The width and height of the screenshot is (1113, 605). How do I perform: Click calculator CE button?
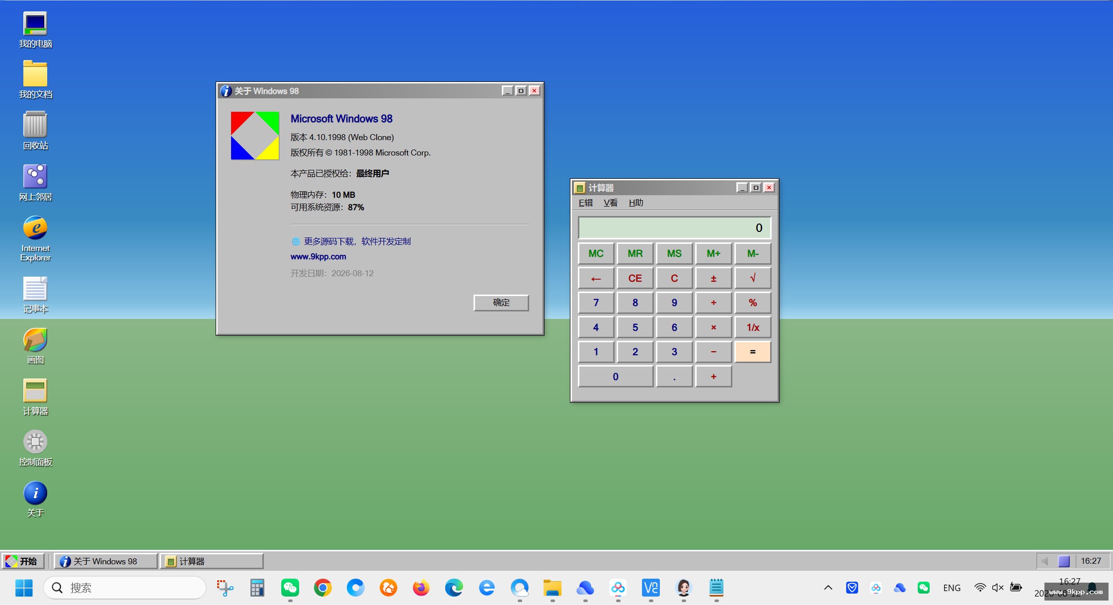click(x=635, y=278)
